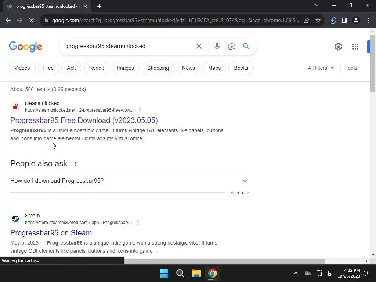Click the scroll right arrow
The height and width of the screenshot is (282, 376).
(367, 261)
